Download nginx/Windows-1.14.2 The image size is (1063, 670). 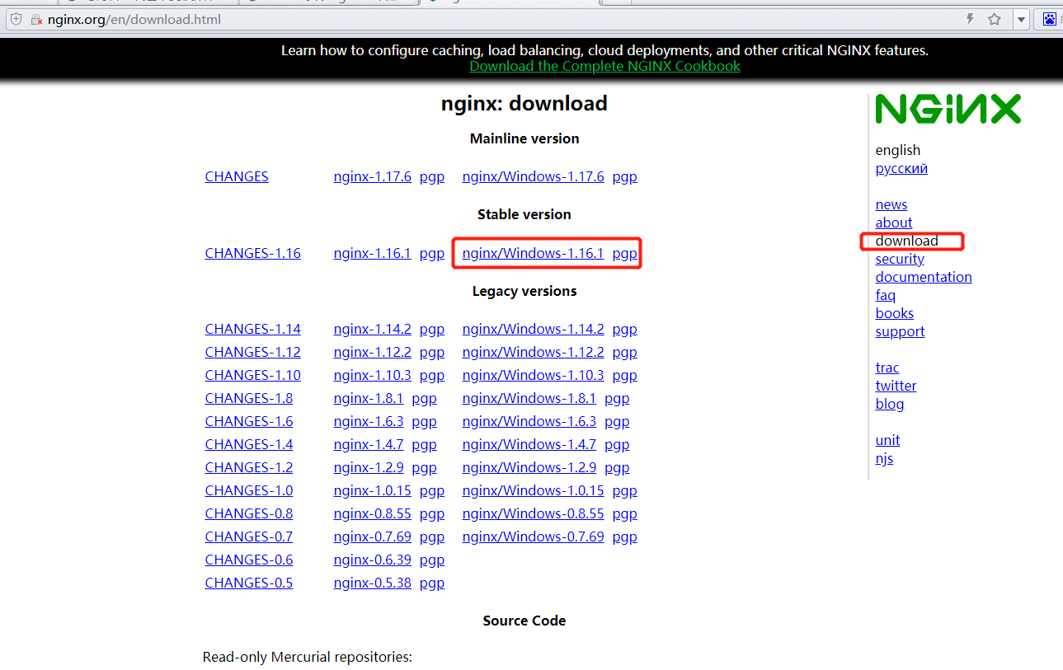533,329
